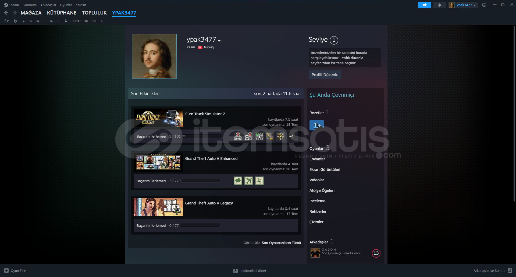Open the ypak3477 account dropdown in top bar
The height and width of the screenshot is (277, 516).
pos(466,5)
